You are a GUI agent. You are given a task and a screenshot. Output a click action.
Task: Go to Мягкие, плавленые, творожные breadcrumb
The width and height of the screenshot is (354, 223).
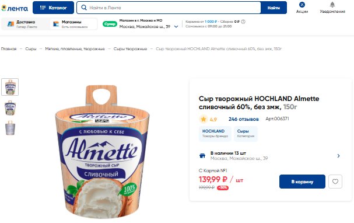click(75, 49)
